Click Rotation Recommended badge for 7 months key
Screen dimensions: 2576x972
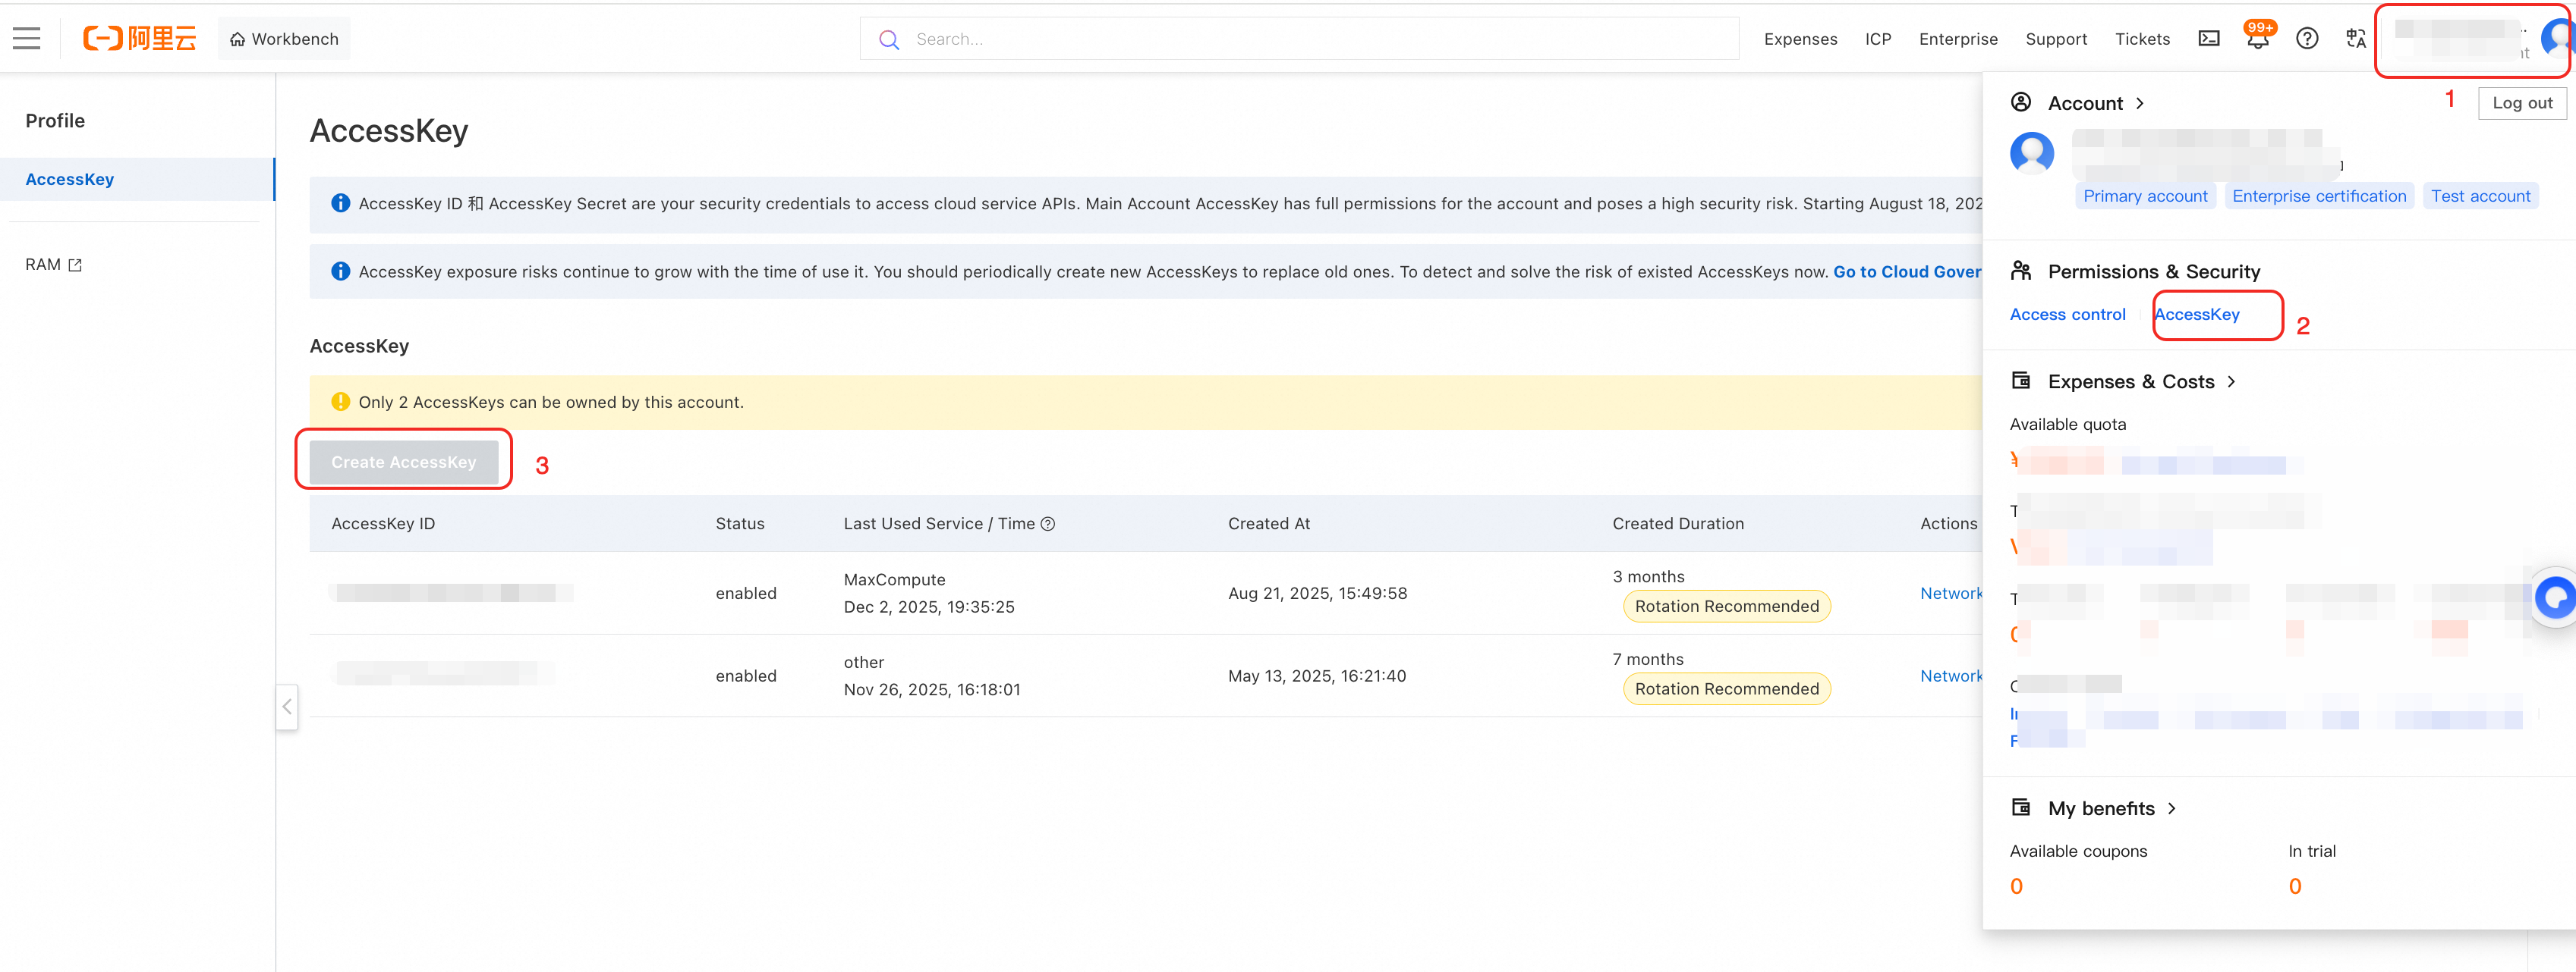click(x=1726, y=688)
